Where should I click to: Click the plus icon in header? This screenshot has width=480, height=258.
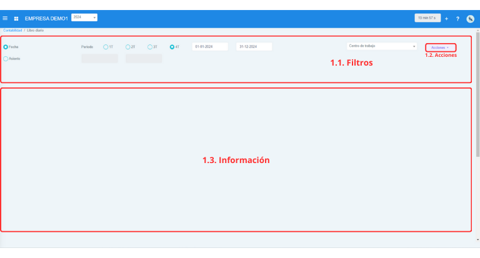[x=446, y=19]
